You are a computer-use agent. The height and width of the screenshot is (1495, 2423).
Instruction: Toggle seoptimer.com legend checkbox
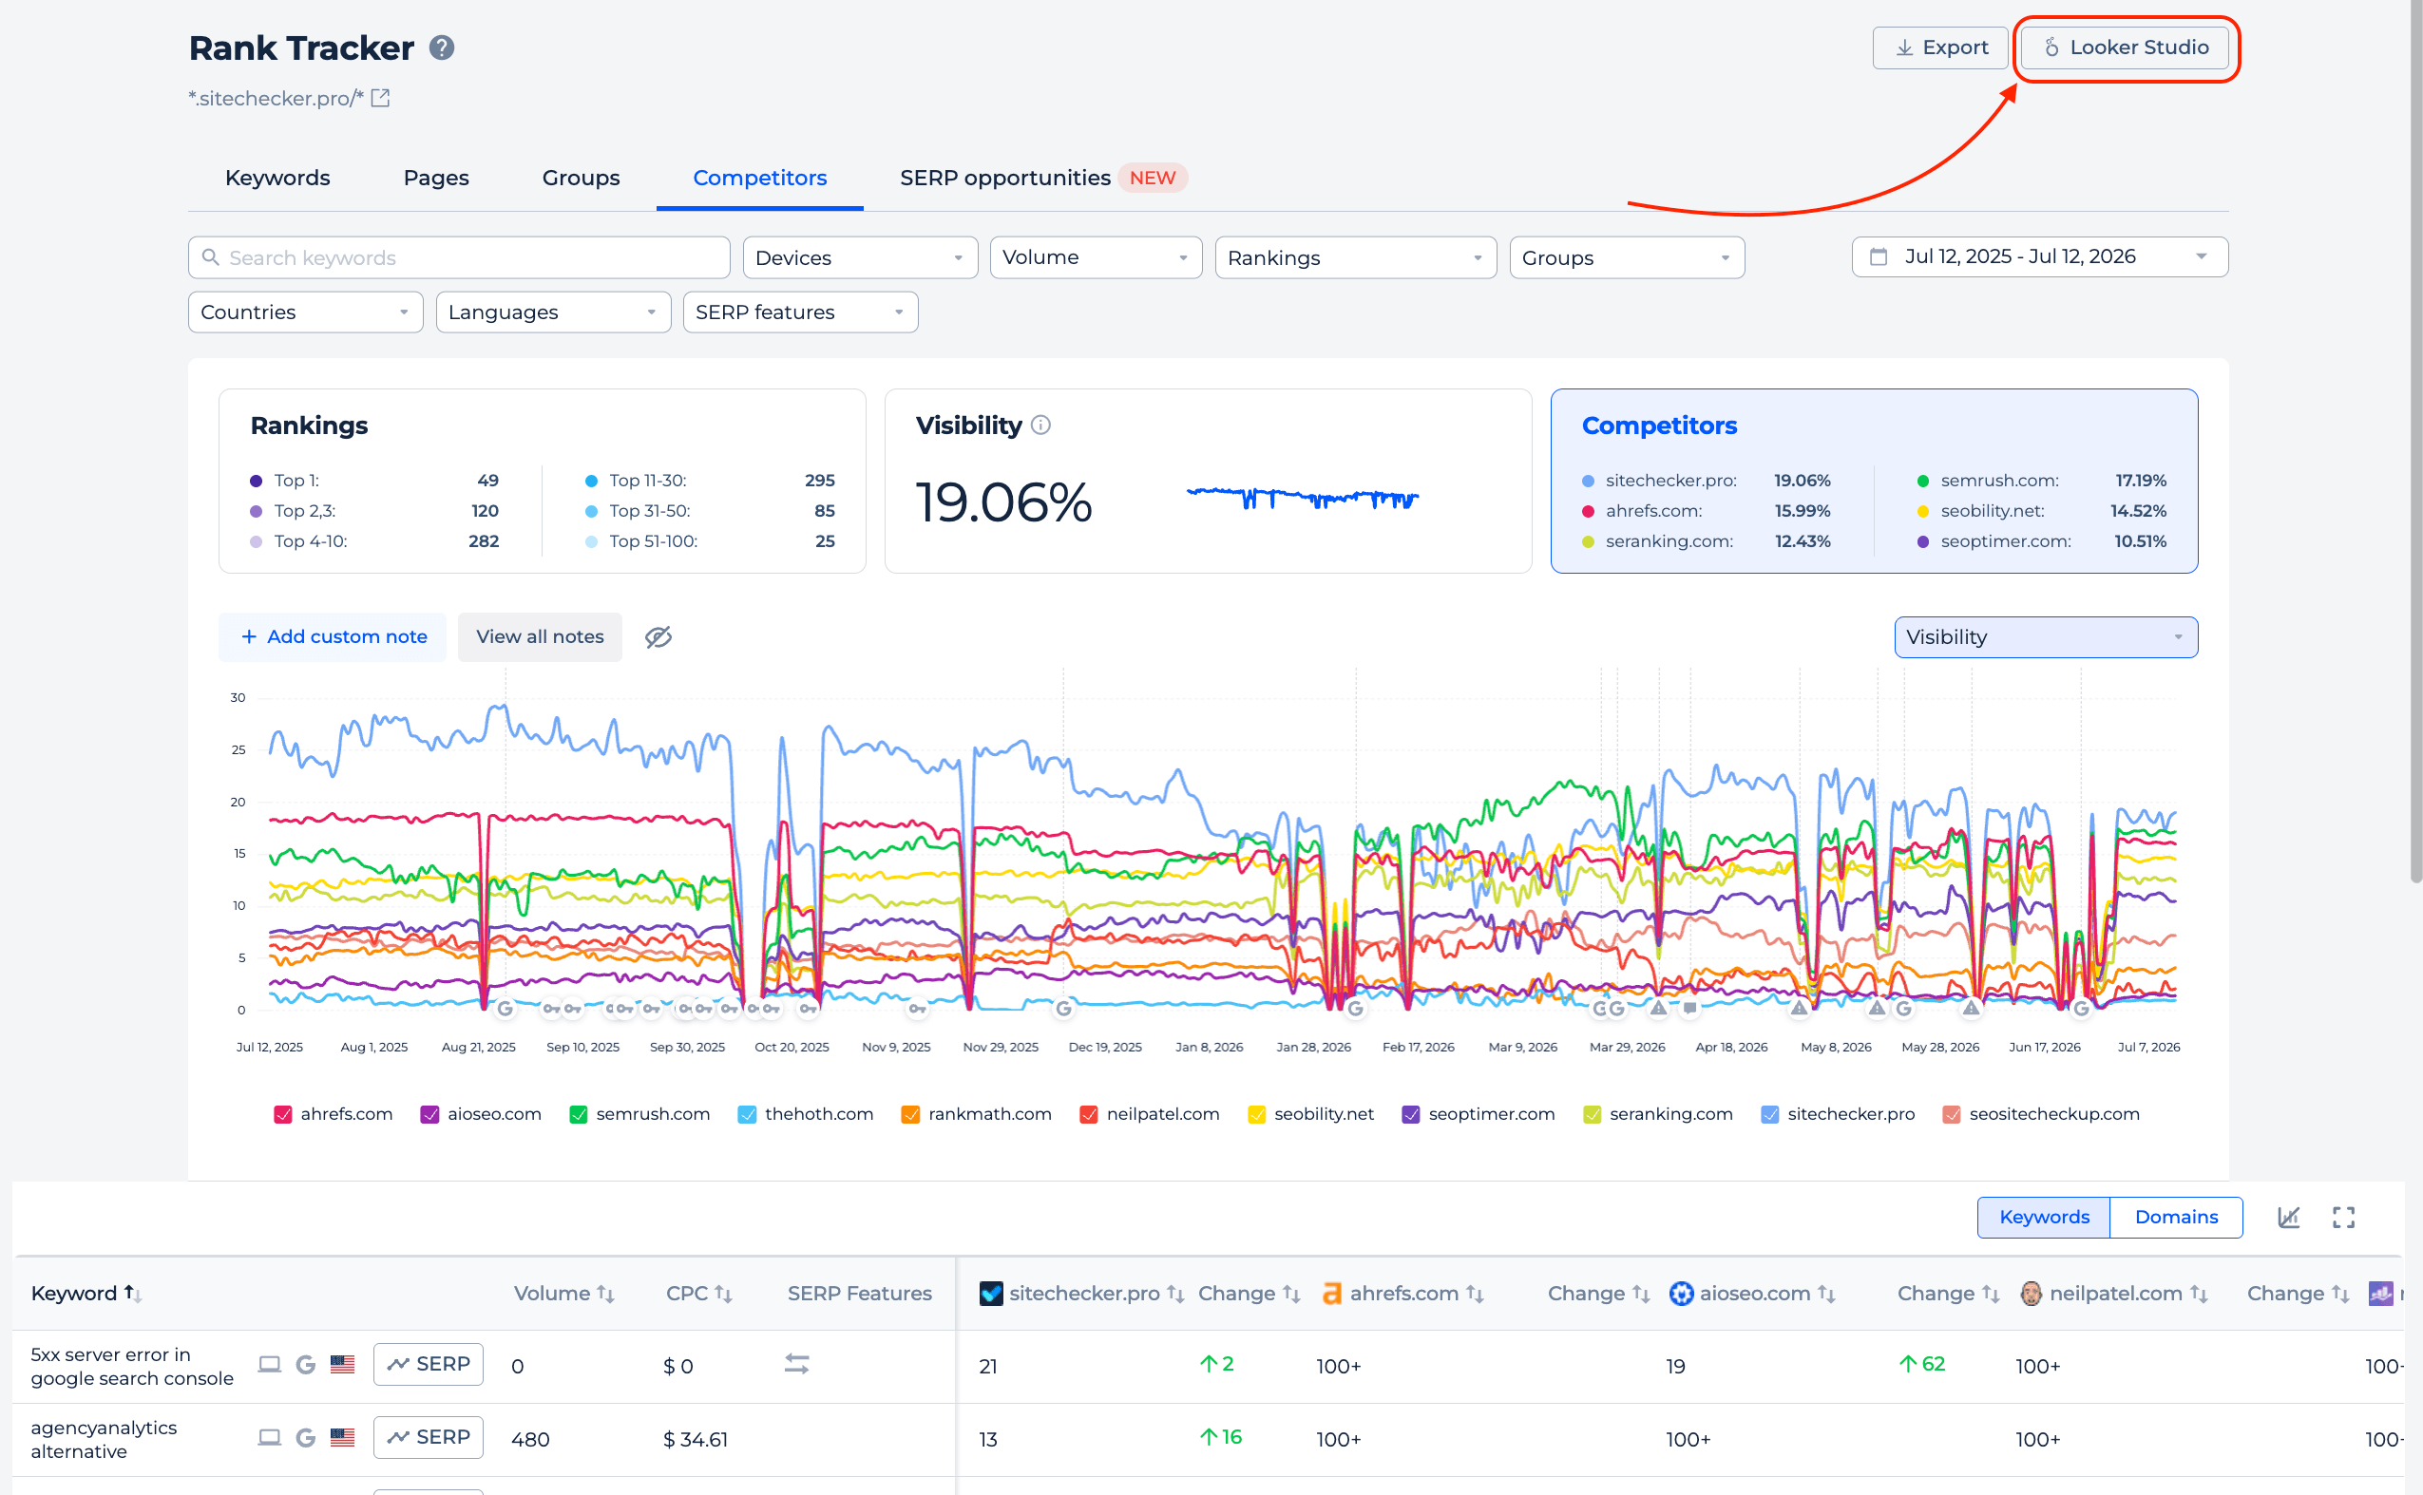(1410, 1114)
